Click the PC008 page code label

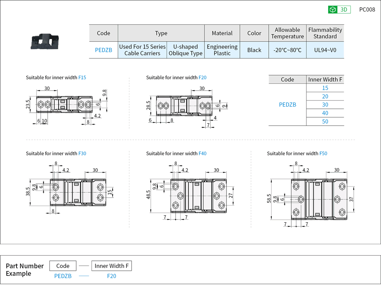pyautogui.click(x=367, y=10)
